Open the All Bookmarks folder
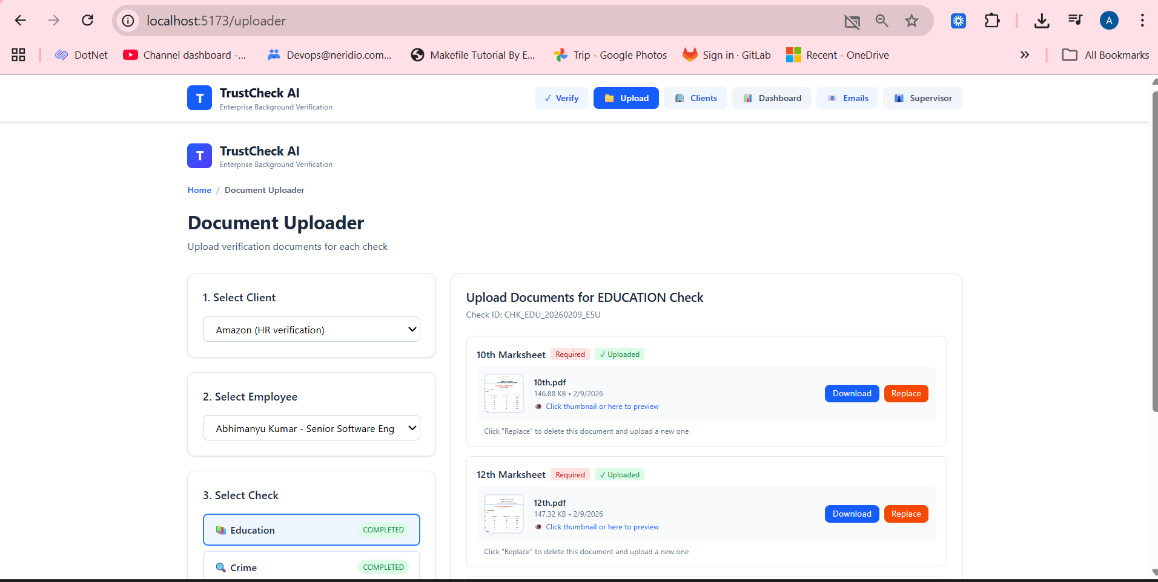 [1105, 55]
